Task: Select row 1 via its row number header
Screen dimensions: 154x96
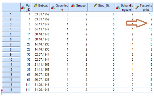Action: [11, 14]
